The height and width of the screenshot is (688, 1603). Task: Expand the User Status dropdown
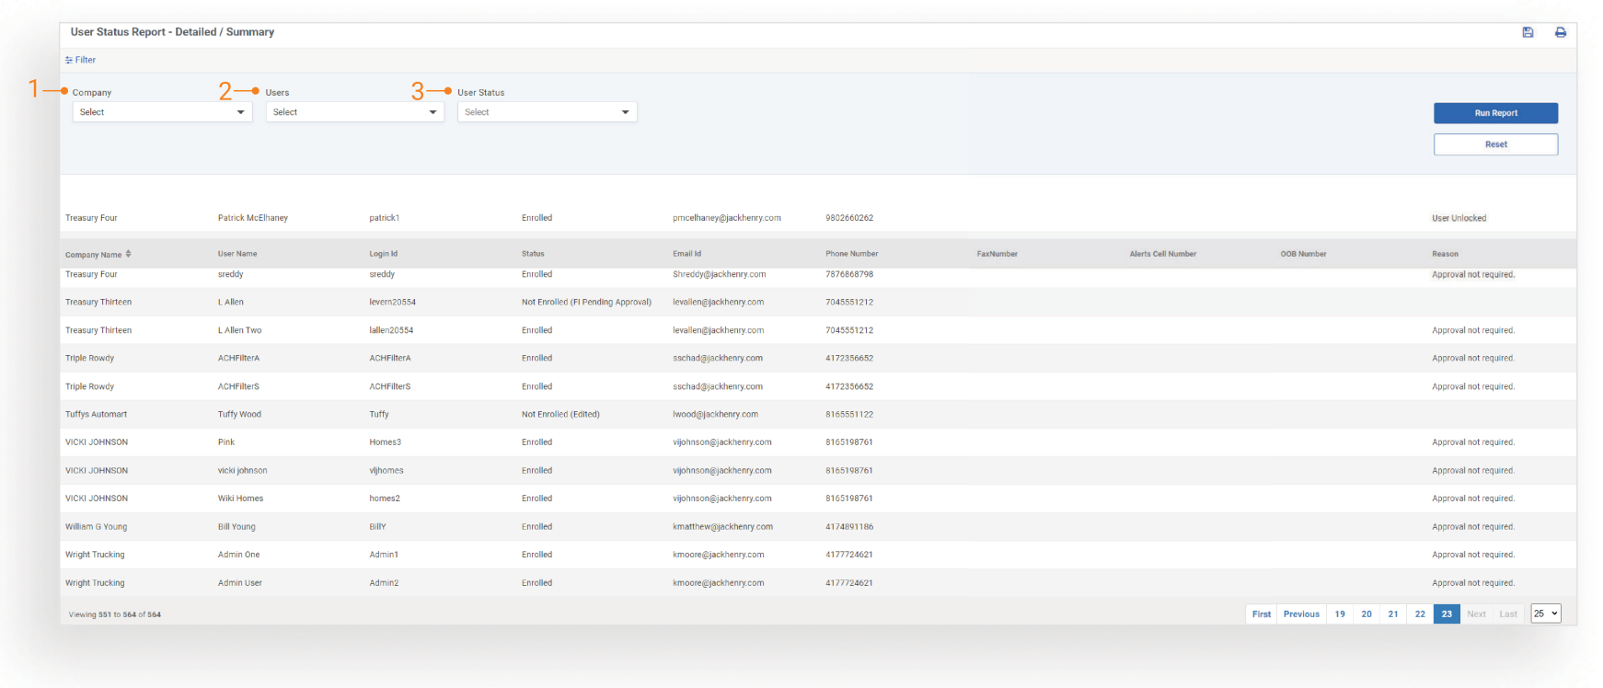(x=547, y=112)
